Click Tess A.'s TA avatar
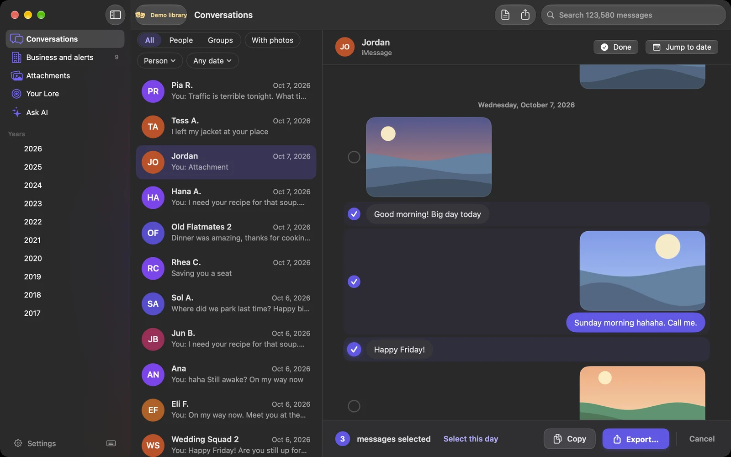731x457 pixels. coord(153,127)
